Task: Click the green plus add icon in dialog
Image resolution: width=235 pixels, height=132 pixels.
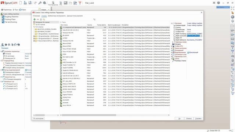Action: (x=35, y=19)
